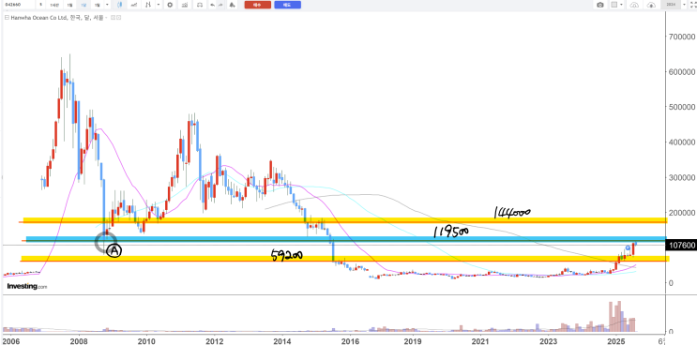
Task: Expand the chart style dropdown arrow
Action: [159, 5]
